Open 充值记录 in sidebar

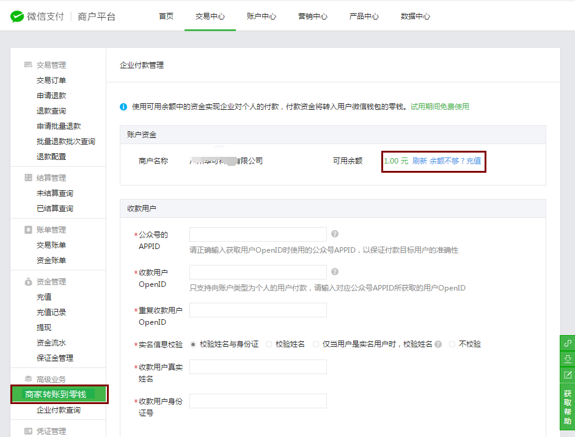[x=51, y=312]
